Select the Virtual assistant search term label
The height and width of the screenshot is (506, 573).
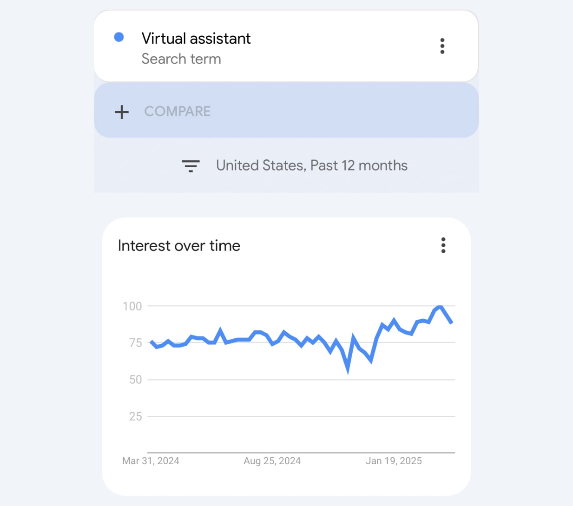[x=196, y=39]
